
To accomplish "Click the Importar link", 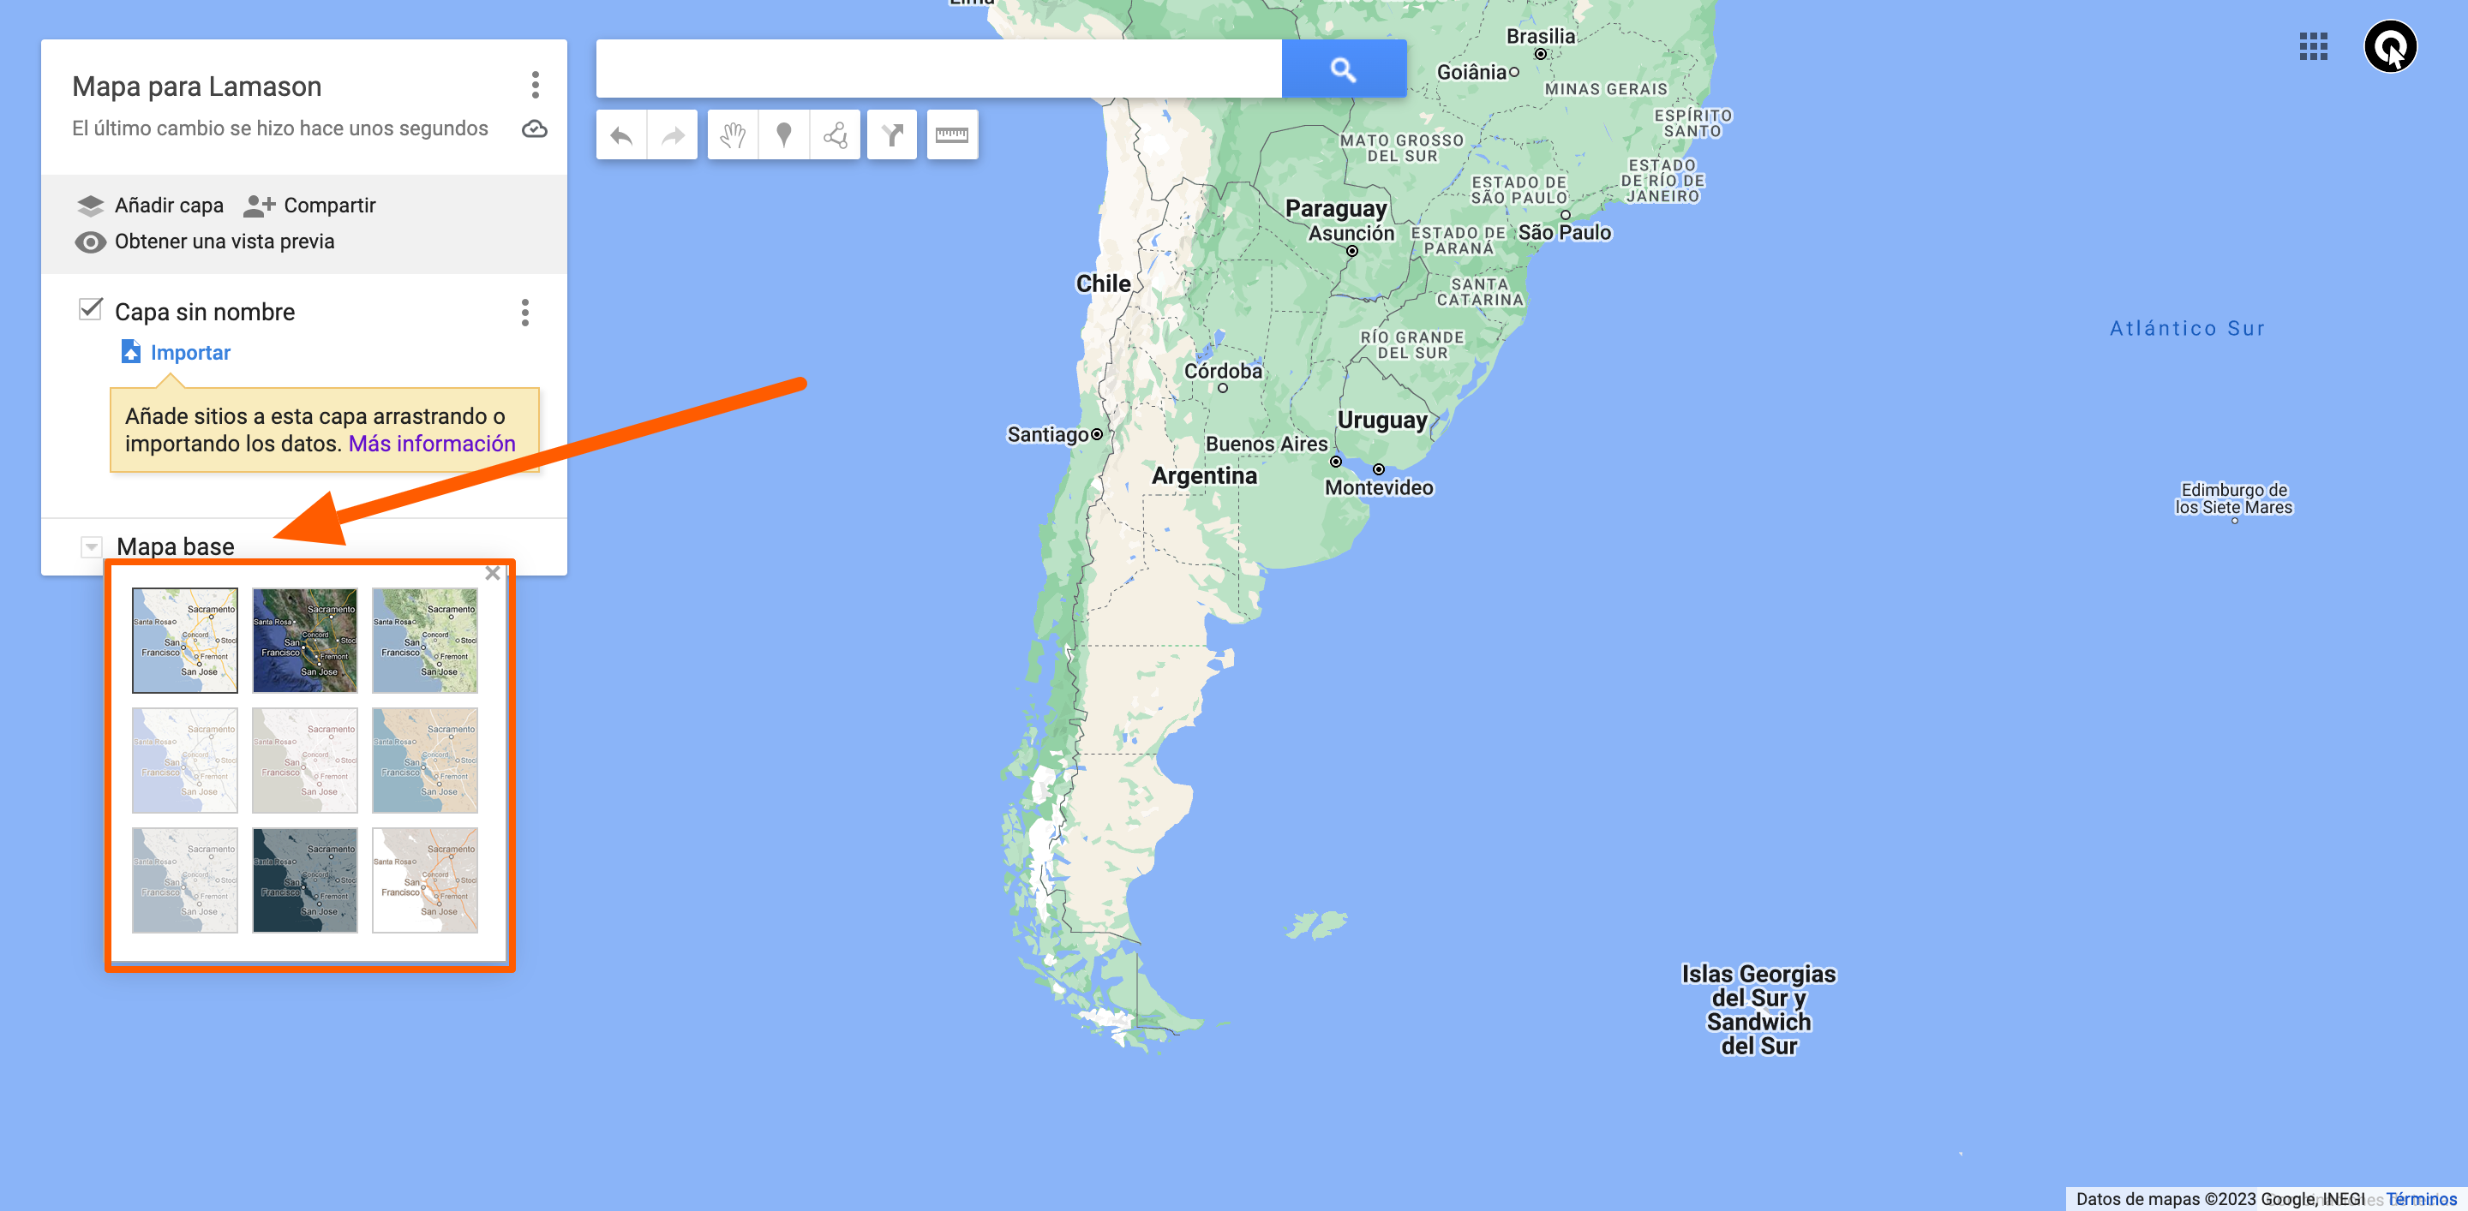I will pyautogui.click(x=189, y=352).
